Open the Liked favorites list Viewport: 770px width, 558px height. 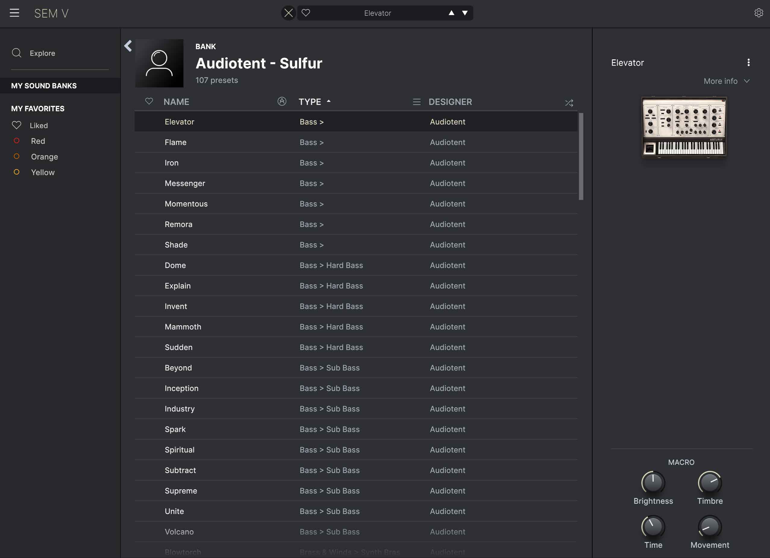click(x=38, y=125)
